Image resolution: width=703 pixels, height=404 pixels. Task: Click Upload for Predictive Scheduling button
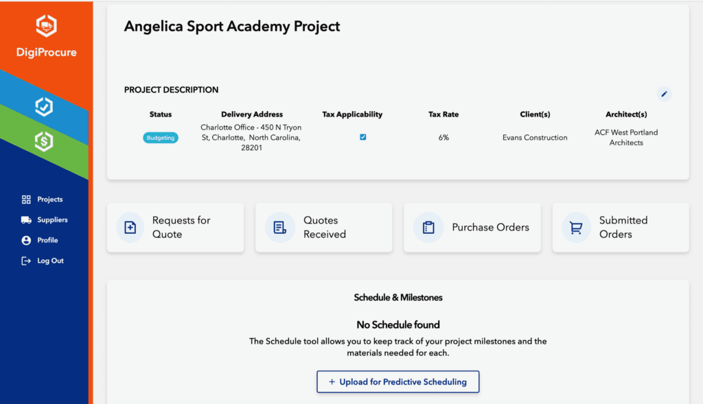(397, 382)
